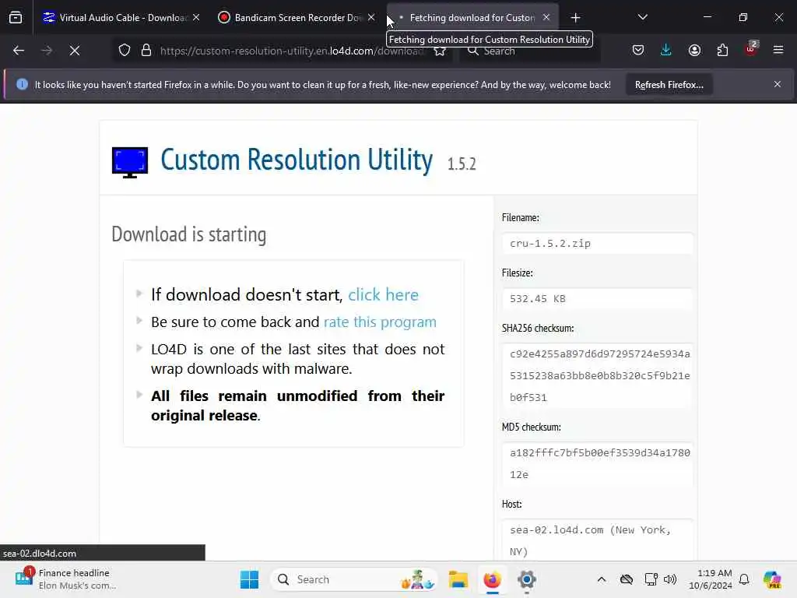The image size is (797, 598).
Task: Save page to Pocket
Action: [x=638, y=51]
